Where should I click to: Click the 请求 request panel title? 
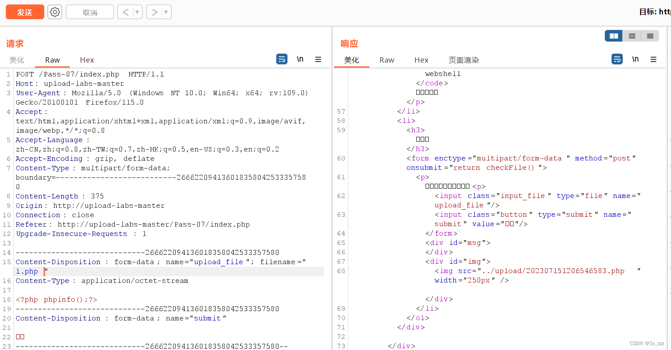(x=15, y=44)
